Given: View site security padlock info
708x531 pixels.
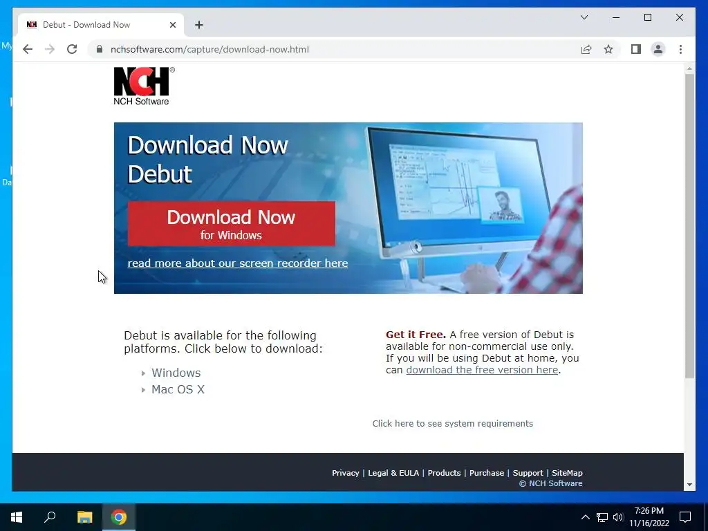Looking at the screenshot, I should click(x=100, y=49).
